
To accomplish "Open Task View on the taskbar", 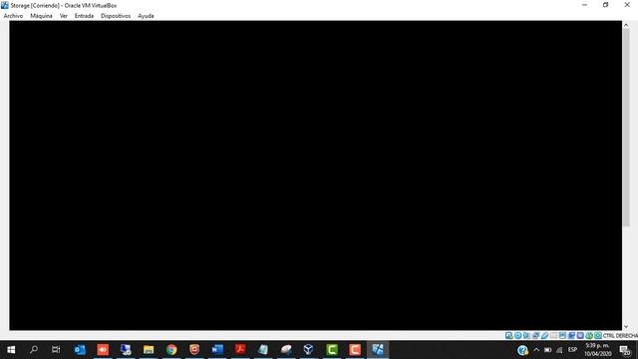I will click(56, 350).
